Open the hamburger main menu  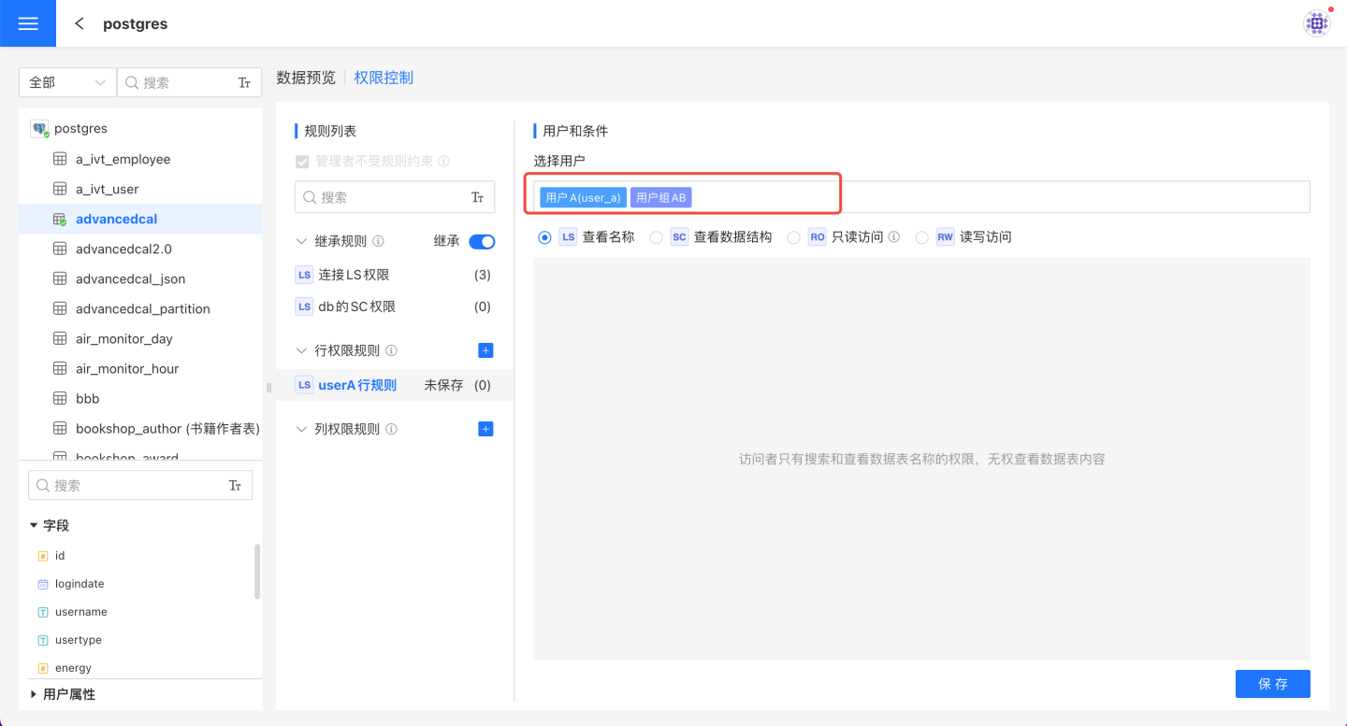[28, 23]
